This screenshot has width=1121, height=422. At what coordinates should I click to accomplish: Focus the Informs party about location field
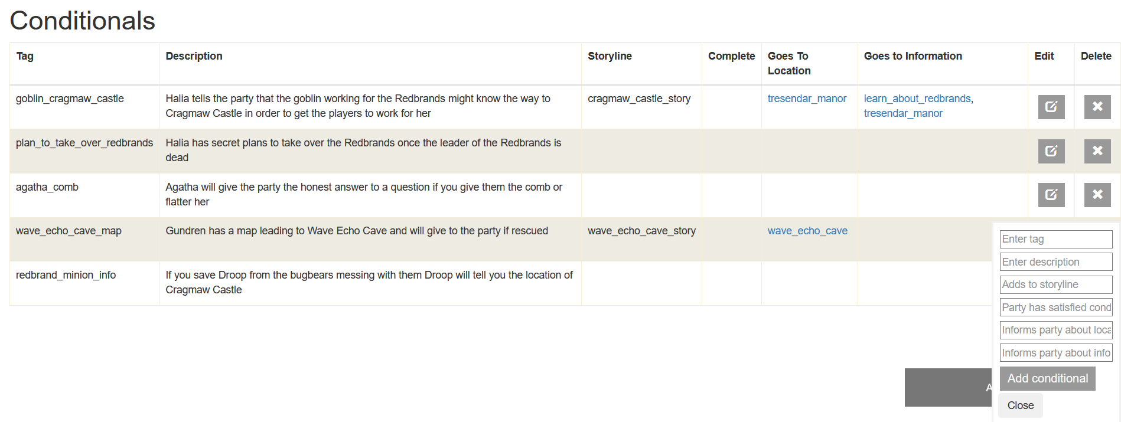coord(1056,330)
